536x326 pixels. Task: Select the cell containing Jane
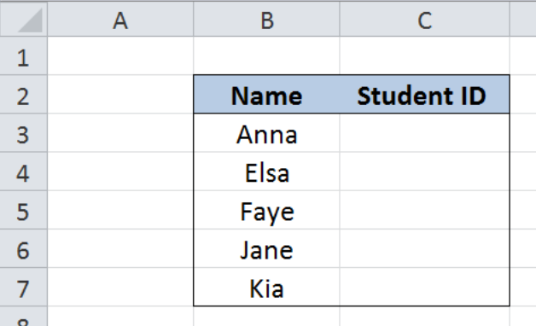(x=266, y=249)
